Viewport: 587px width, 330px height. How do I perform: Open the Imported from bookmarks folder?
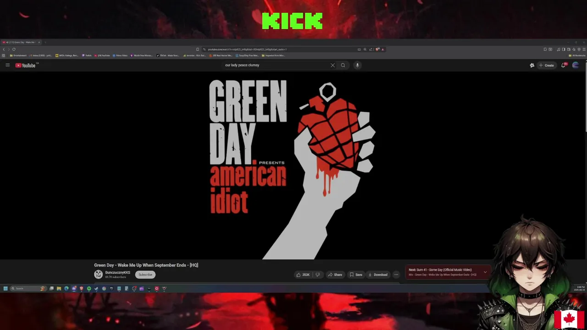(x=273, y=55)
